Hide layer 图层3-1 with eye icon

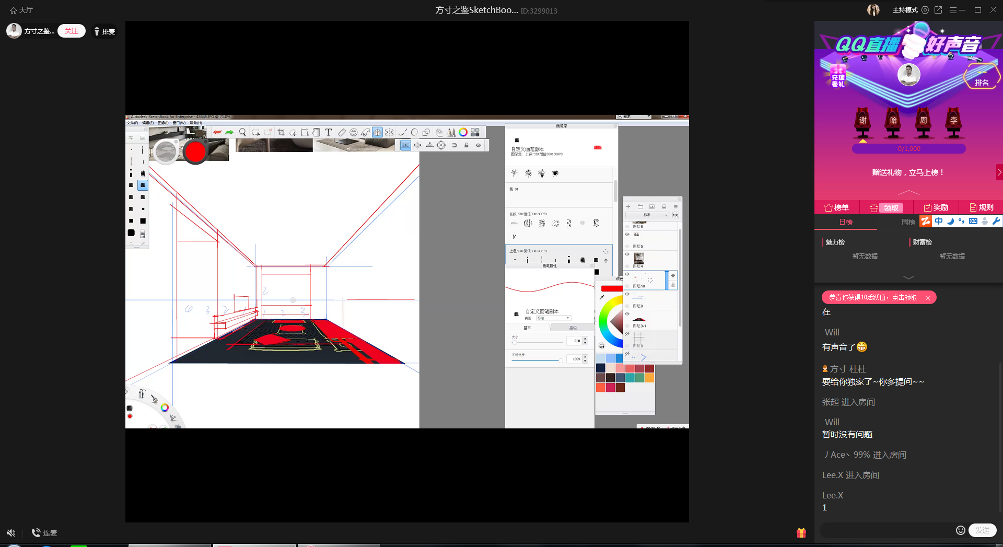627,314
